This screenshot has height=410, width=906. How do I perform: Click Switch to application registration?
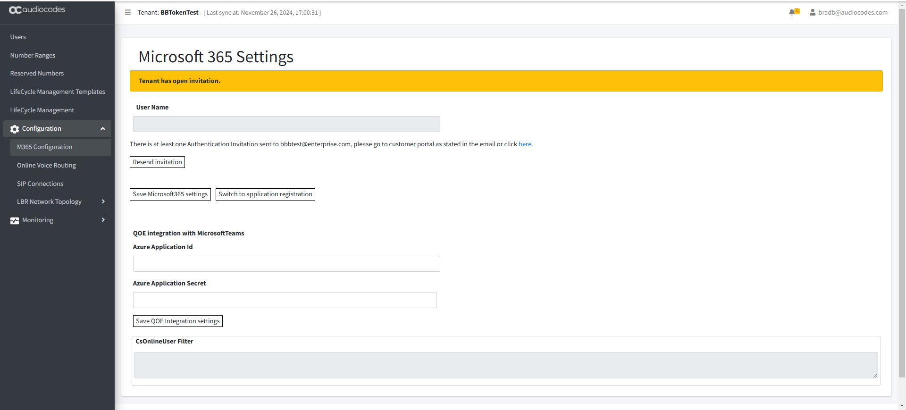click(x=265, y=194)
